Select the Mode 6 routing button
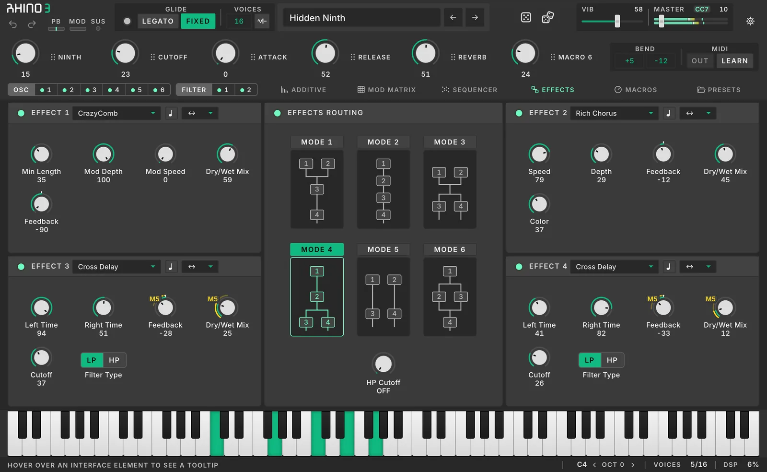Screen dimensions: 767x472 (x=450, y=249)
